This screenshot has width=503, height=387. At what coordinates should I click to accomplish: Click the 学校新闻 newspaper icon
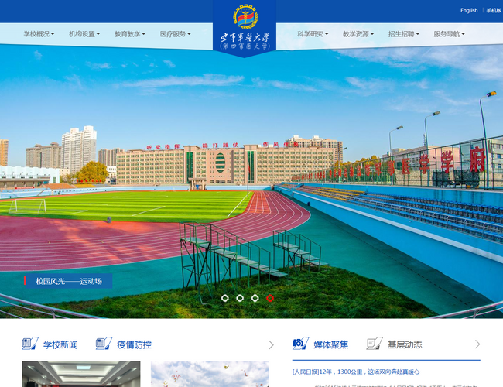coord(30,344)
